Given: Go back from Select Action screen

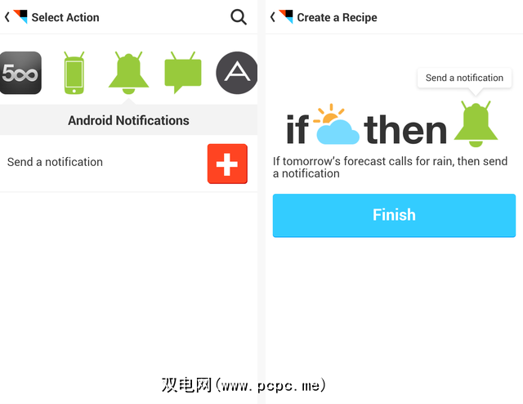Looking at the screenshot, I should (7, 16).
